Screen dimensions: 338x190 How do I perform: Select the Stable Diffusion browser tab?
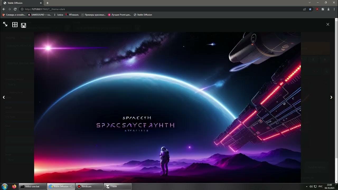pos(22,3)
